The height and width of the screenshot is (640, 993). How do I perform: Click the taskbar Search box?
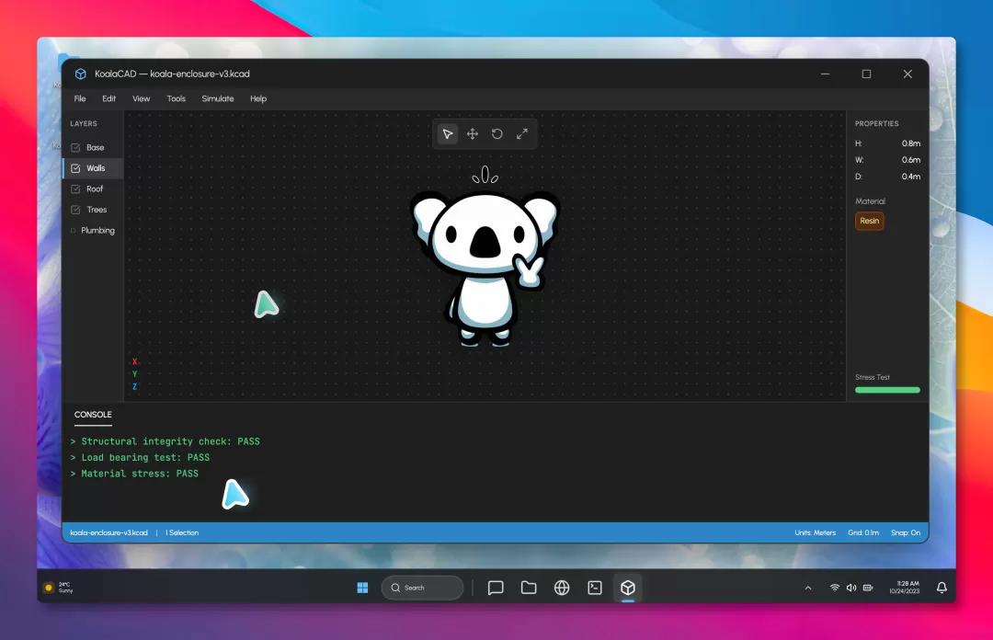pyautogui.click(x=422, y=588)
